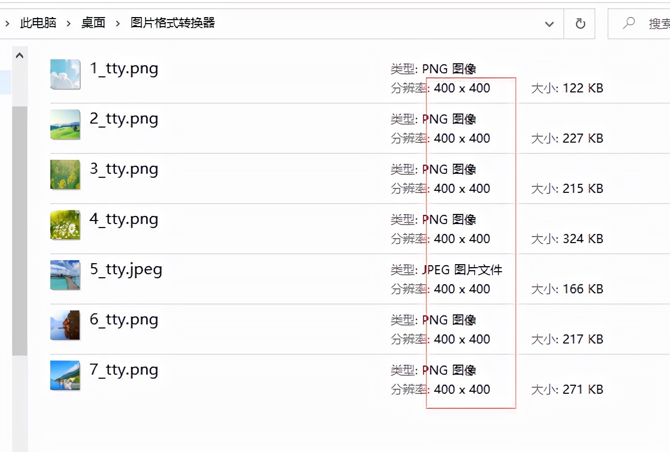Click the 图片格式转换器 breadcrumb folder
The image size is (670, 452).
[x=173, y=23]
